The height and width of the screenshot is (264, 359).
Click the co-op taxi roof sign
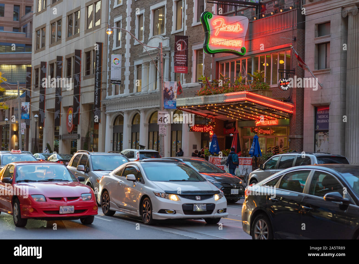click(15, 151)
